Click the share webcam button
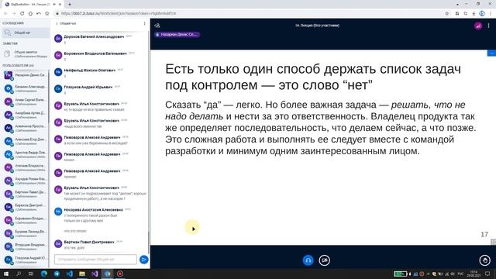Screen dimensions: 496x279 coord(324,260)
